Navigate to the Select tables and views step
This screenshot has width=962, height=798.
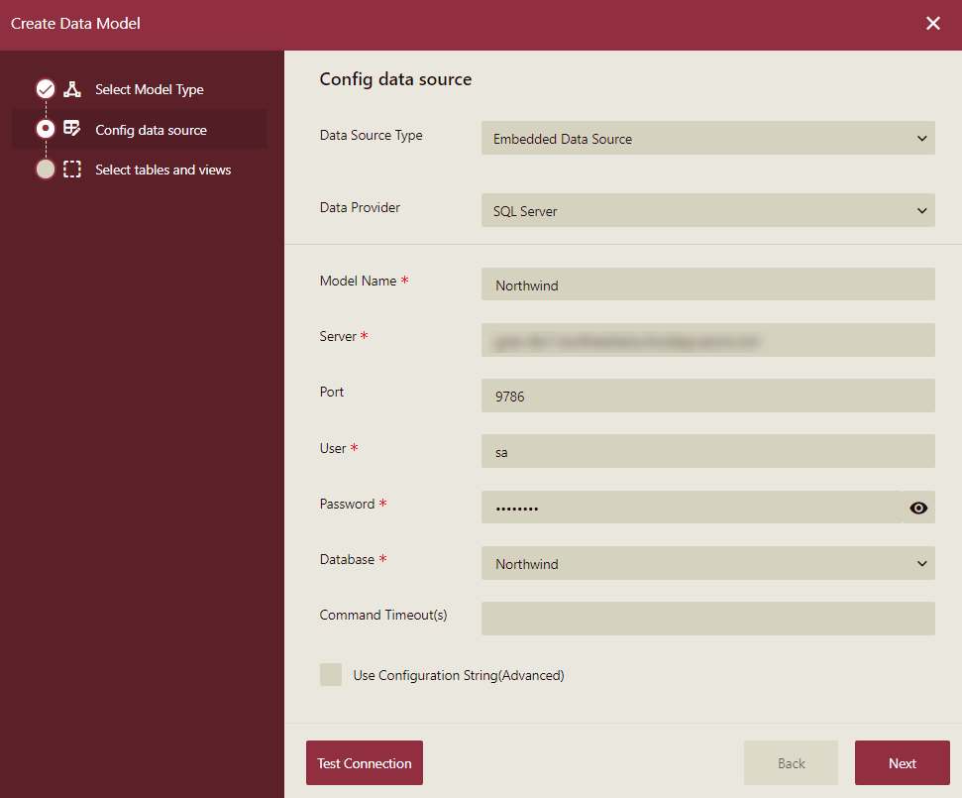pyautogui.click(x=162, y=170)
